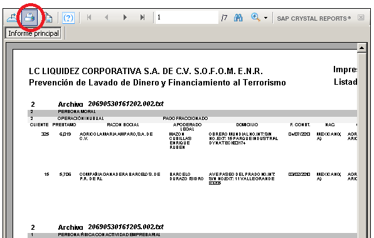Toggle the parameter panel question-mark icon
374x238 pixels.
[68, 18]
